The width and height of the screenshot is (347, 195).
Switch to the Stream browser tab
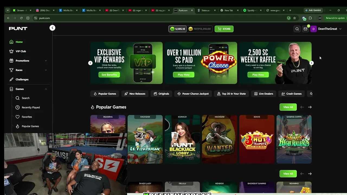coord(22,10)
